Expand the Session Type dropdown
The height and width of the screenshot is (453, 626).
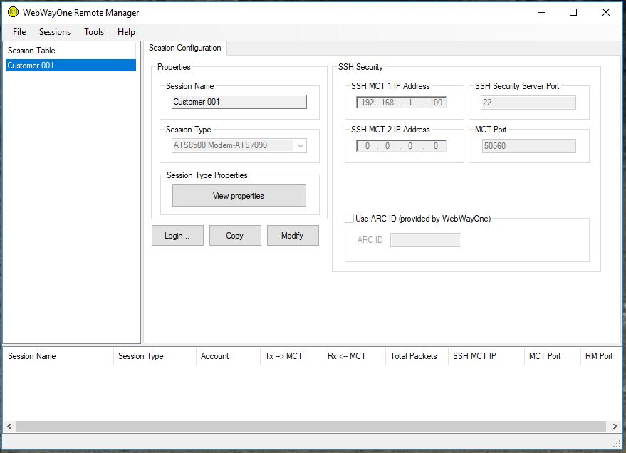pyautogui.click(x=301, y=145)
